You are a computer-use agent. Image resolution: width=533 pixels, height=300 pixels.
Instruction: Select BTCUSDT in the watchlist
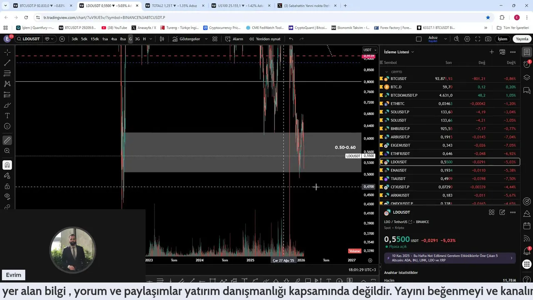pyautogui.click(x=450, y=78)
